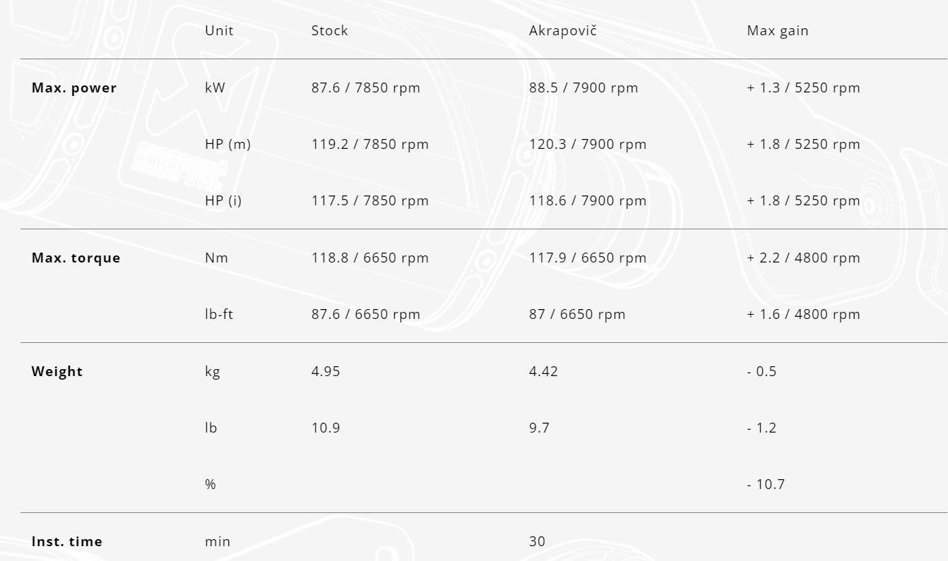Viewport: 948px width, 561px height.
Task: Select the Weight row label
Action: (57, 372)
